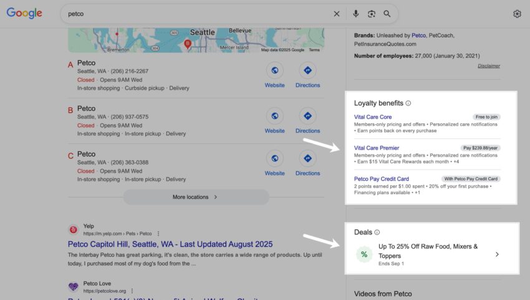The height and width of the screenshot is (300, 530).
Task: Open Up To 25% Off Raw Food deal
Action: tap(428, 251)
